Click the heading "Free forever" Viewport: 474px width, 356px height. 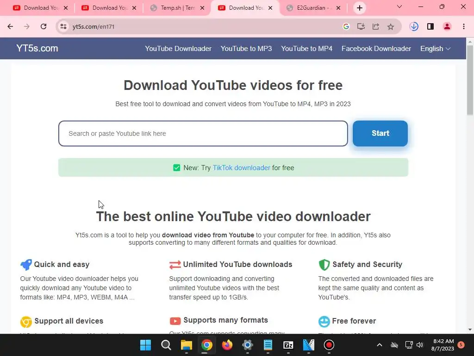tap(354, 321)
